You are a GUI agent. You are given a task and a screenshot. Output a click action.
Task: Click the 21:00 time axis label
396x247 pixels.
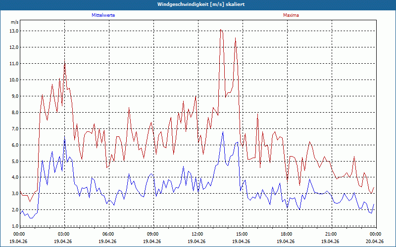[330, 234]
